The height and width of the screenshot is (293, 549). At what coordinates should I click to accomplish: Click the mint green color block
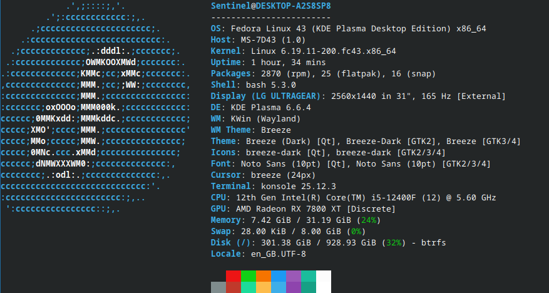click(249, 287)
